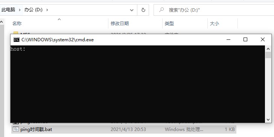Refresh the D: drive folder view
This screenshot has height=137, width=274.
coord(143,10)
